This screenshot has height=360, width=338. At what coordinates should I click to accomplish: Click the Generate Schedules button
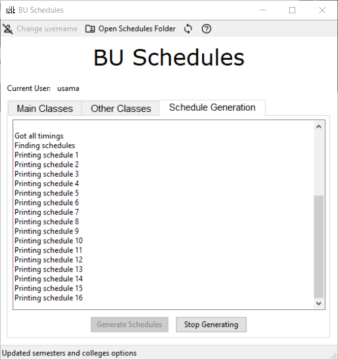click(x=129, y=324)
